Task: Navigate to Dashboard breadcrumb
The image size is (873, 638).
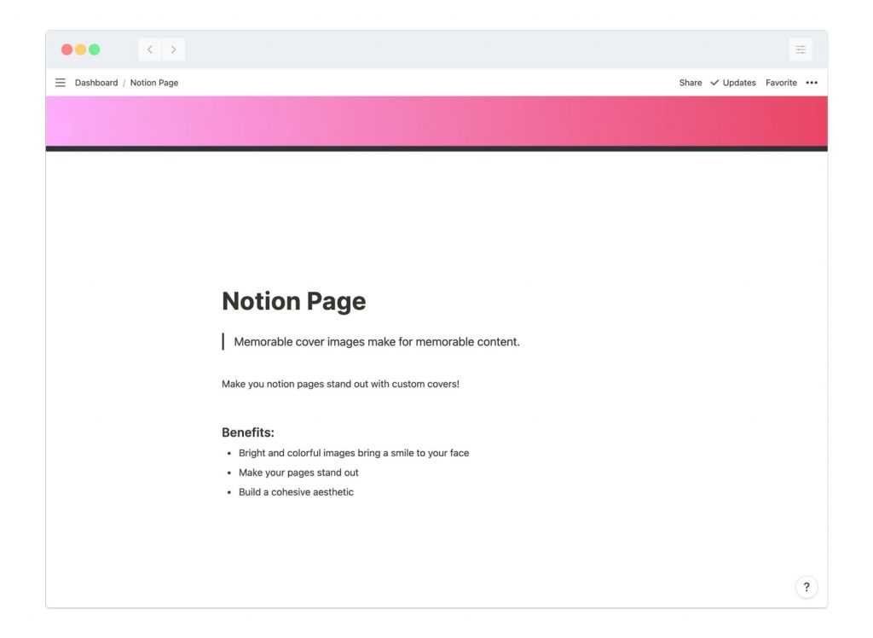Action: click(96, 83)
